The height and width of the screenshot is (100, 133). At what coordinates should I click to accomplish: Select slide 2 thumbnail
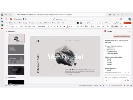pyautogui.click(x=16, y=49)
